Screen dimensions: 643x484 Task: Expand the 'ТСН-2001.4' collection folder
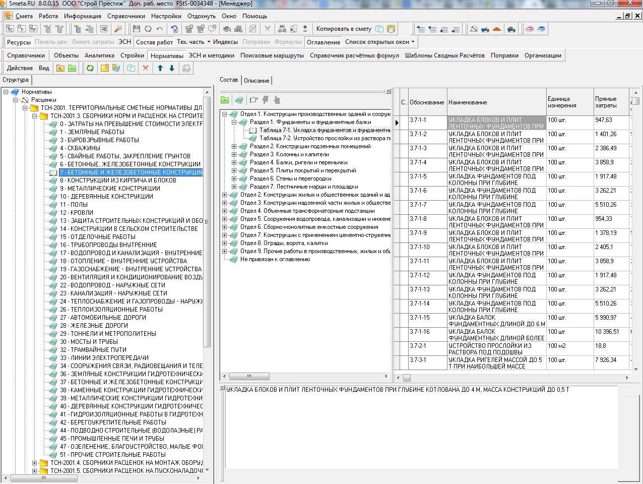tap(34, 463)
